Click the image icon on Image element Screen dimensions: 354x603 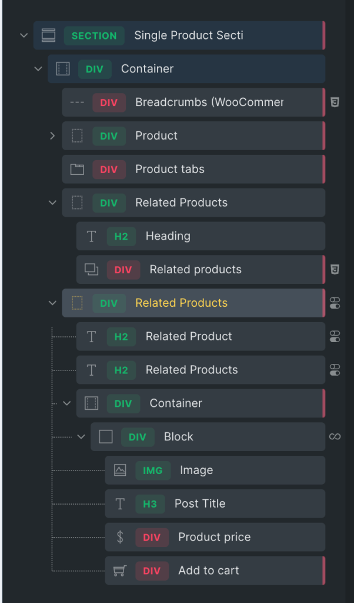(120, 470)
